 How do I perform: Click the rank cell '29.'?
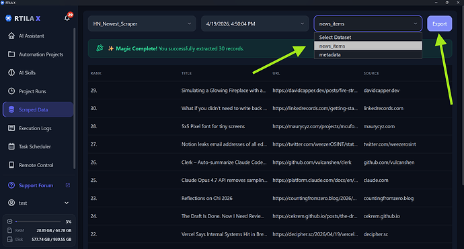[93, 91]
